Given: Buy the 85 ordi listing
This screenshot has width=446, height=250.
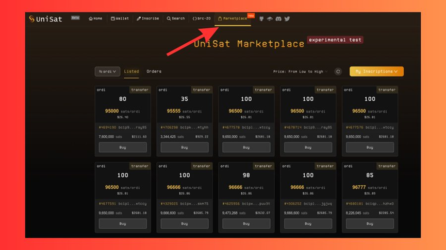Looking at the screenshot, I should point(370,224).
